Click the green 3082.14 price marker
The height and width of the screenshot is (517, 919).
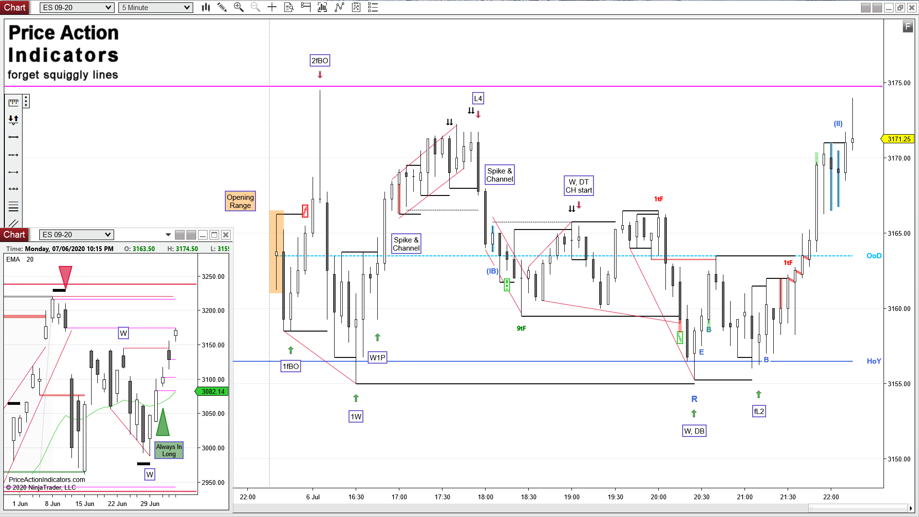[212, 391]
